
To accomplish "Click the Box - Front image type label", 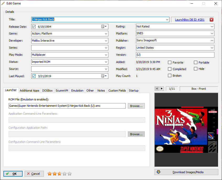I will tap(199, 89).
